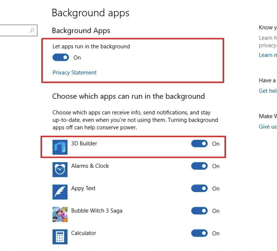Disable background activity for 3D Builder
277x251 pixels.
199,144
